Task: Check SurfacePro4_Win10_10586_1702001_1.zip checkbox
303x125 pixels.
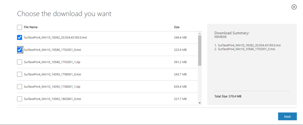Action: point(20,62)
